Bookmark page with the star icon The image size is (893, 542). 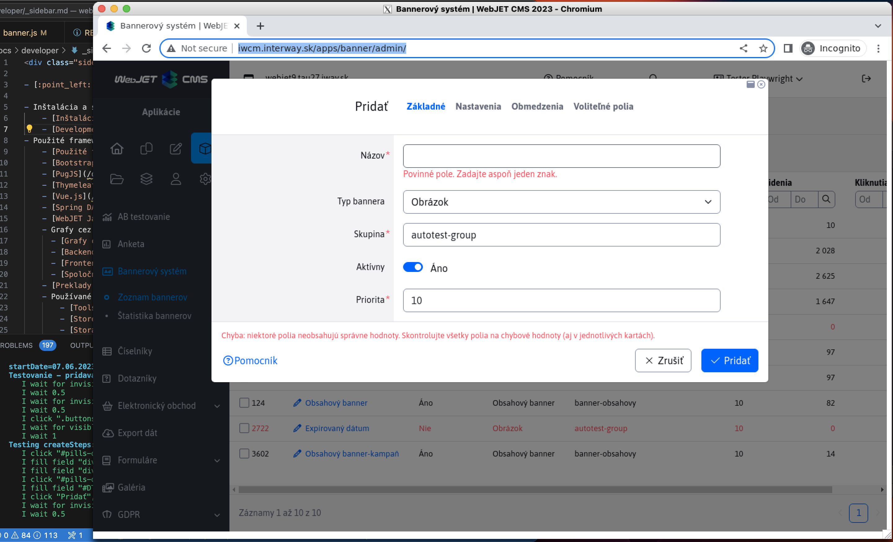pos(763,48)
